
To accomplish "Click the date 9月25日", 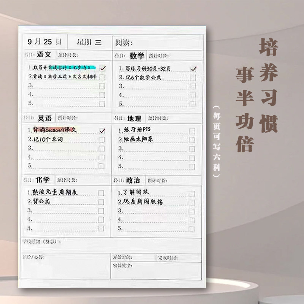I will [44, 42].
